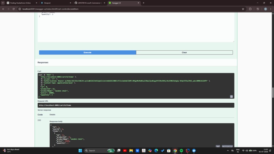
Task: Click the request URL text box
Action: coord(136,105)
